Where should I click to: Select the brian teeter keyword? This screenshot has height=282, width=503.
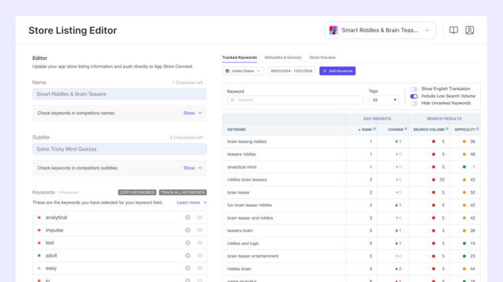click(238, 192)
